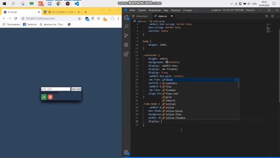Reload the Chrome page
Viewport: 280px width, 158px height.
coord(16,18)
